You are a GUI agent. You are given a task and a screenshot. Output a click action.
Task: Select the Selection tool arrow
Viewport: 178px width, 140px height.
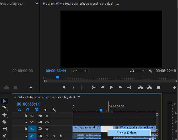4,101
